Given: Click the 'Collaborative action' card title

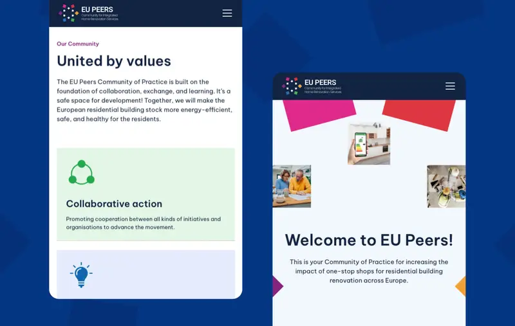Looking at the screenshot, I should (x=114, y=204).
